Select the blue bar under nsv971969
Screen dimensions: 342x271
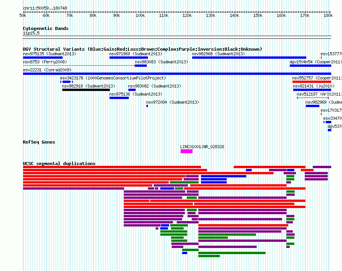(128, 58)
